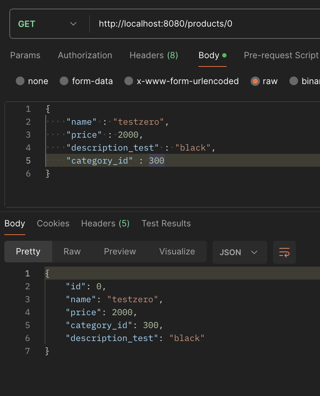This screenshot has width=320, height=396.
Task: Open the GET method dropdown
Action: [47, 24]
